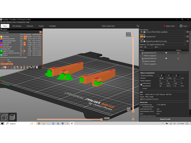Toggle mirror along Y axis

[x=171, y=75]
